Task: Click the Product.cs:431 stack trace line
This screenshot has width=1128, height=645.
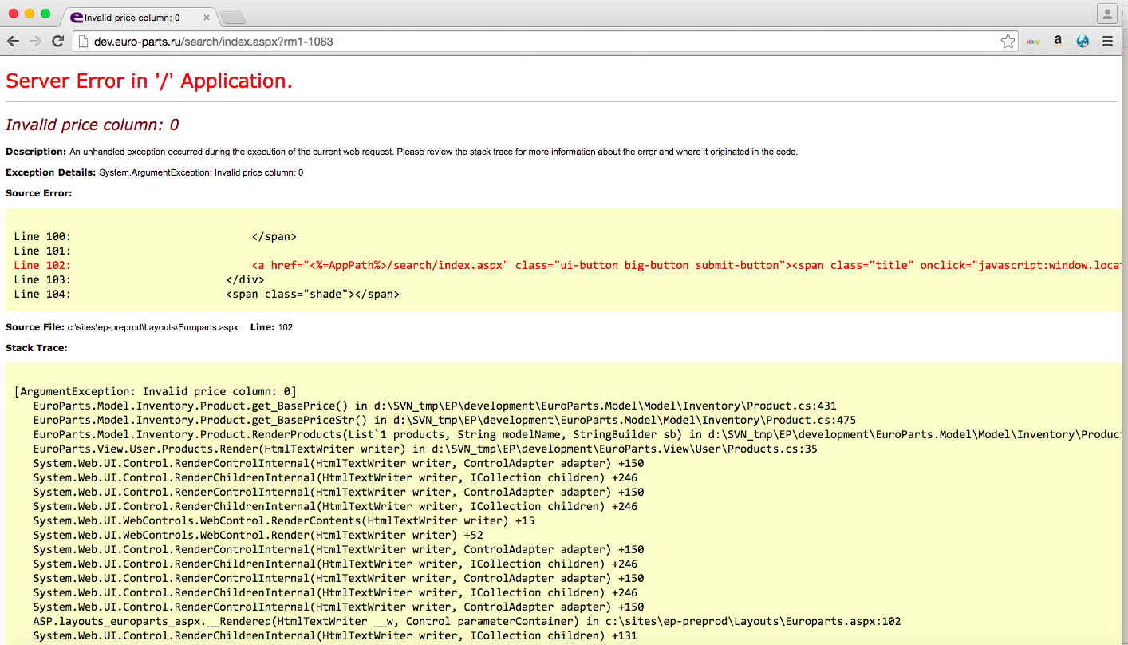Action: [x=435, y=406]
